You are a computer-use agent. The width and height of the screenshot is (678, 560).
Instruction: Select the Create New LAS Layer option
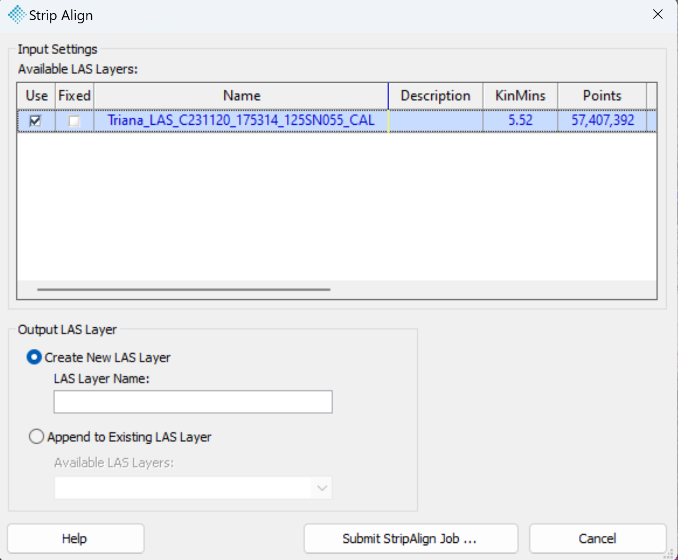(x=34, y=357)
